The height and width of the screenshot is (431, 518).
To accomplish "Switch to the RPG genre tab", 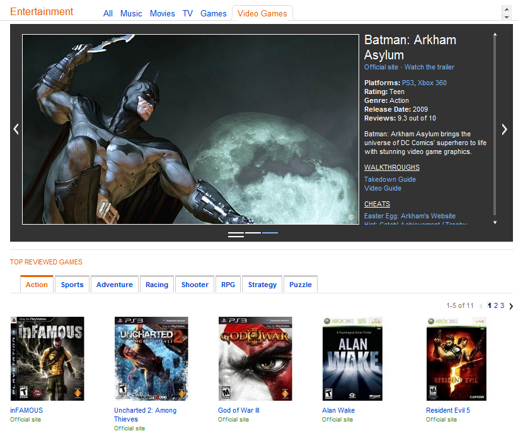I will (x=228, y=285).
